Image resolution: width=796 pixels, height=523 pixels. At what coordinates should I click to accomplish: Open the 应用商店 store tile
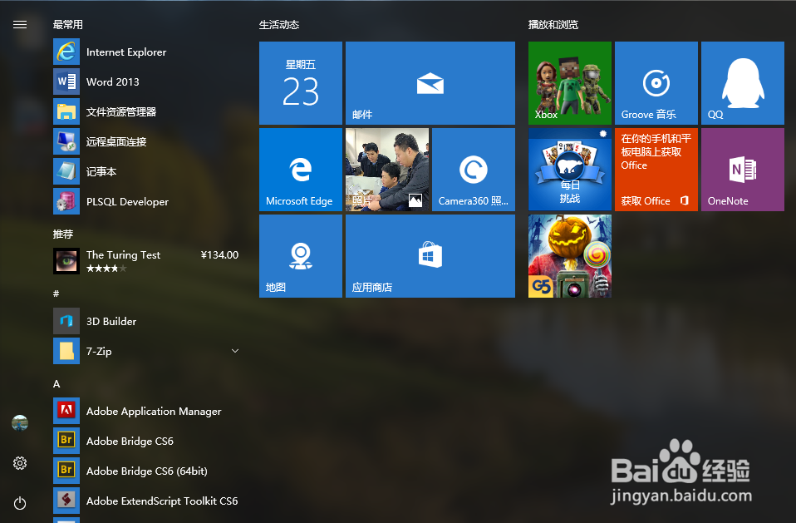tap(430, 256)
